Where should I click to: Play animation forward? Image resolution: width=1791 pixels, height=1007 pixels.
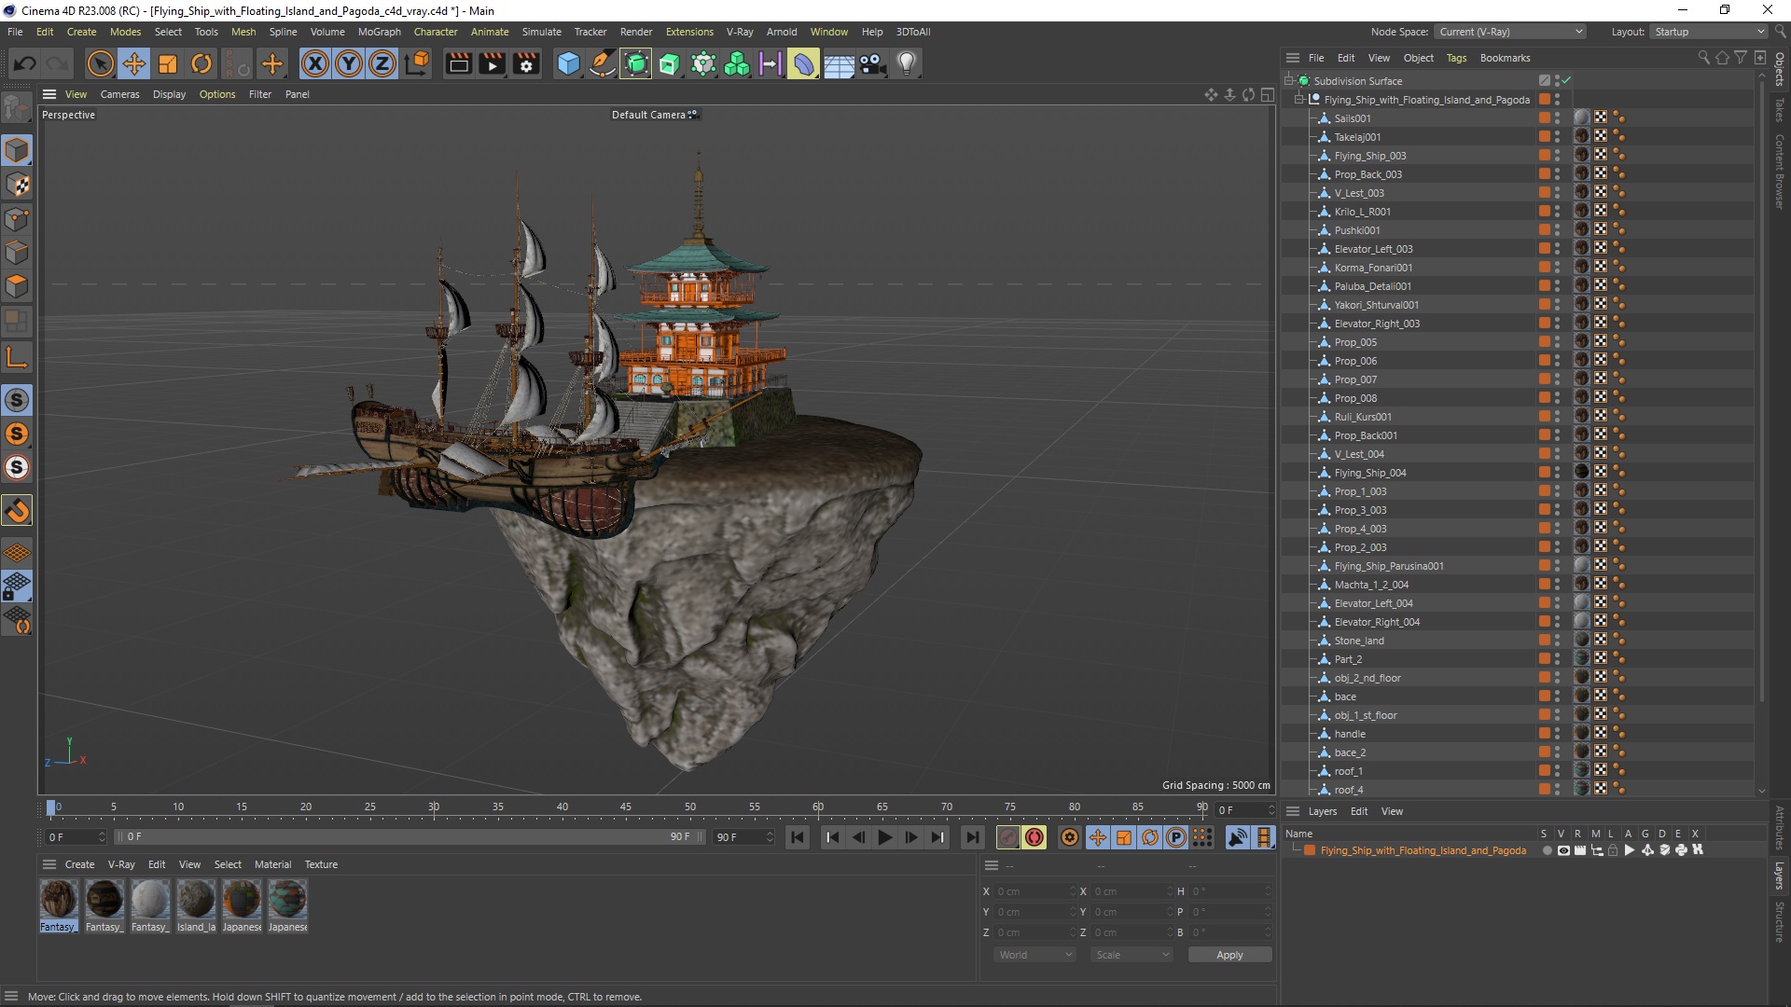884,837
